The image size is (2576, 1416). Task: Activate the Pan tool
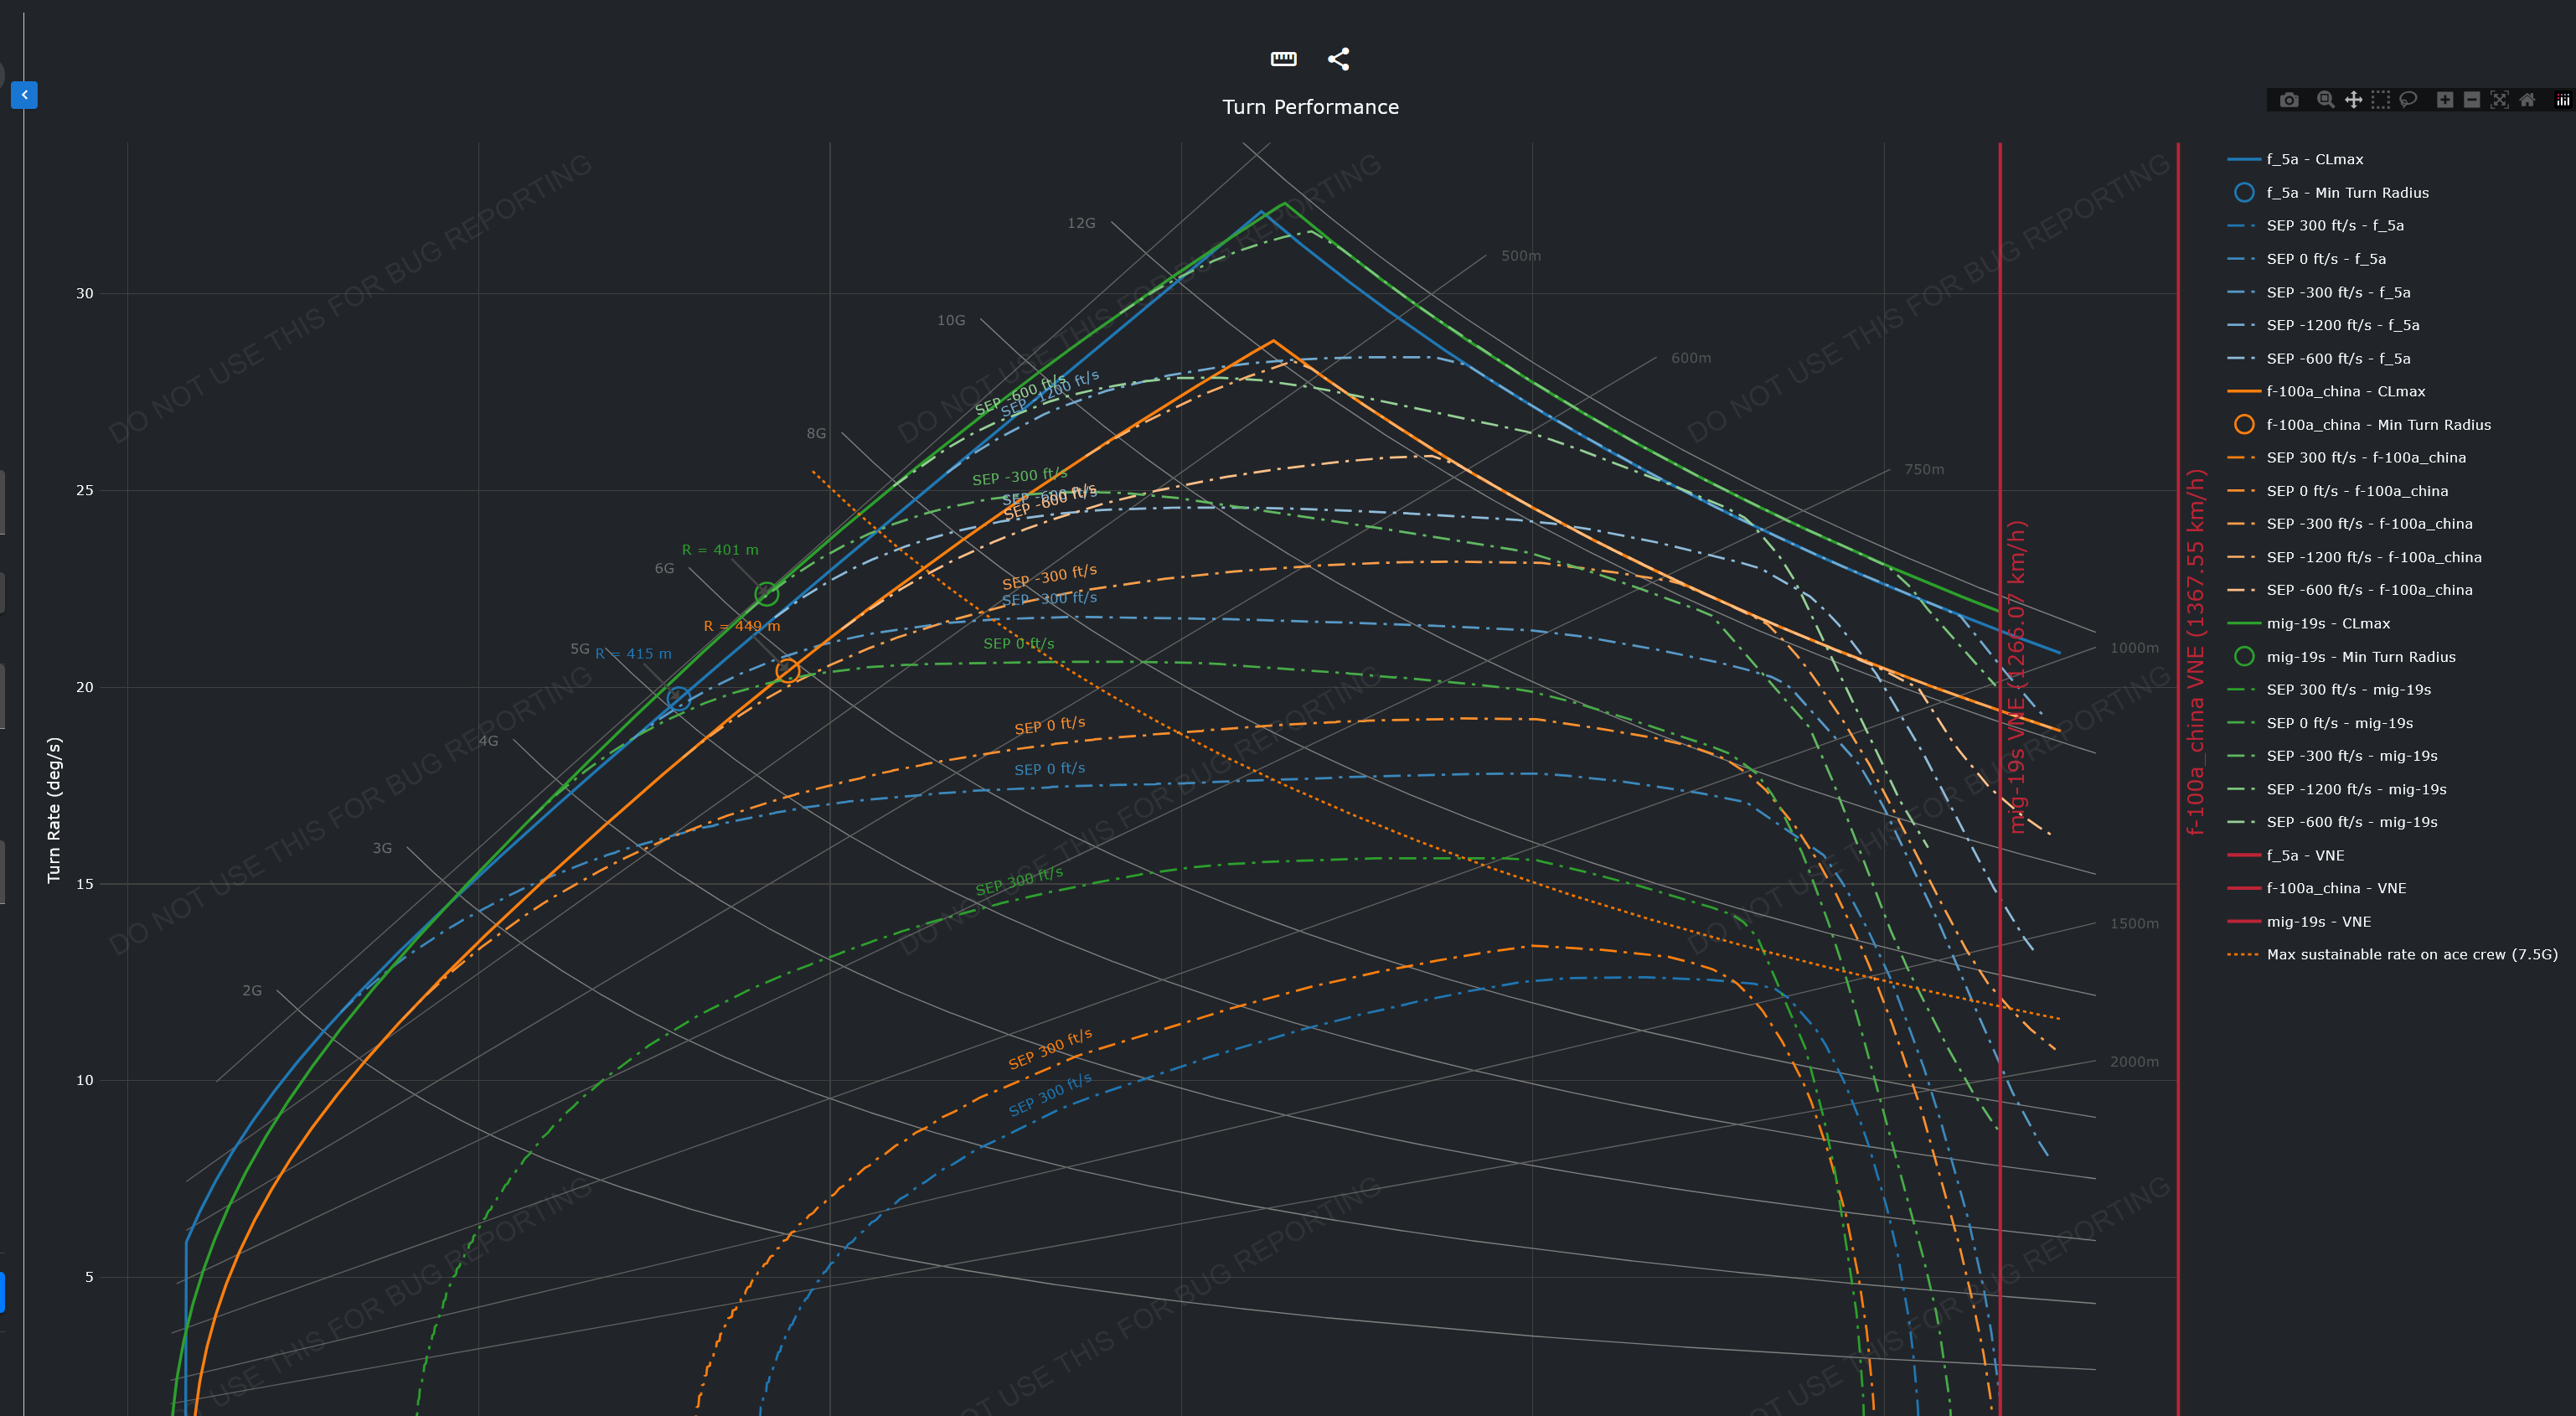click(2353, 100)
